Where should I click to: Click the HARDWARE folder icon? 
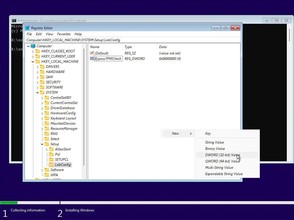(42, 72)
